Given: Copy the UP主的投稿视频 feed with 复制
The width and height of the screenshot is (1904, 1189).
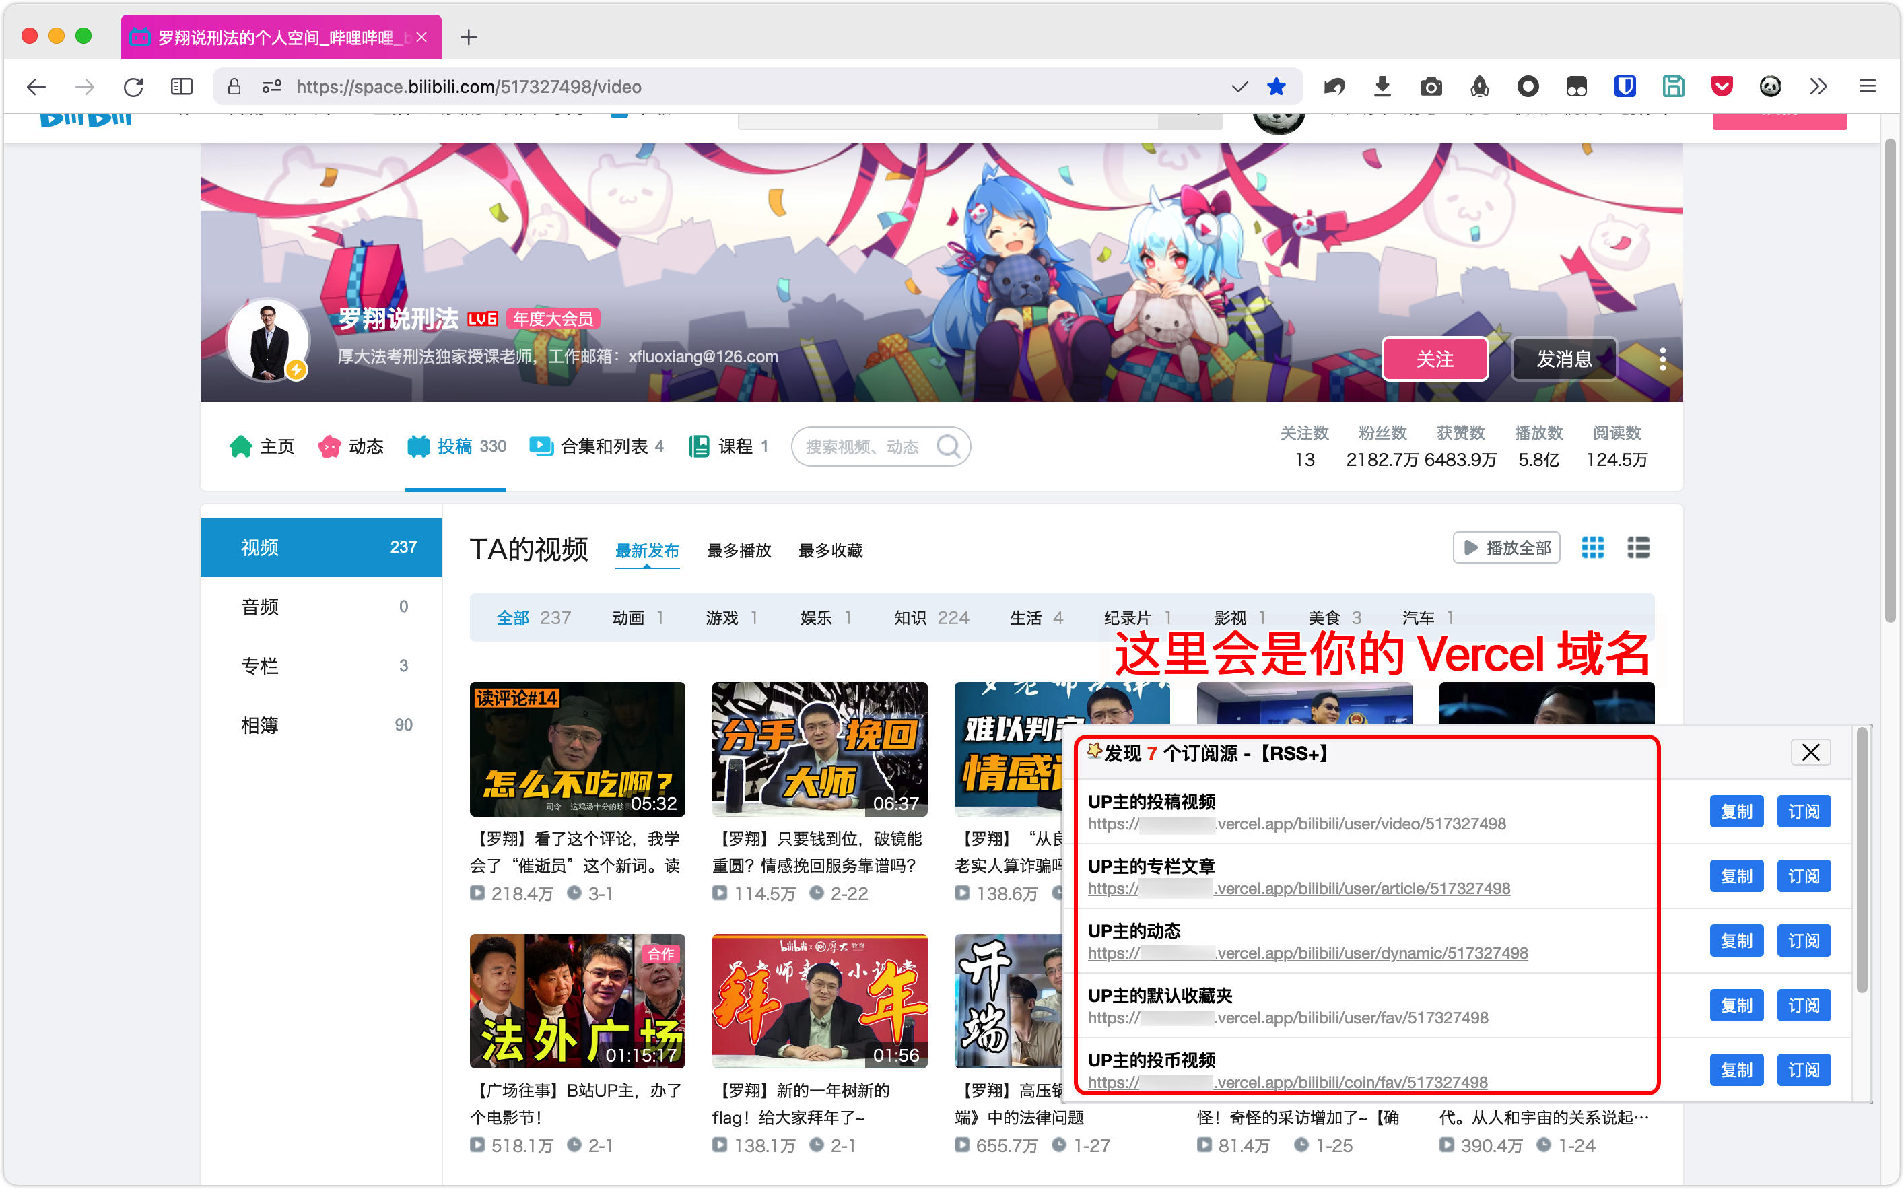Looking at the screenshot, I should coord(1736,811).
